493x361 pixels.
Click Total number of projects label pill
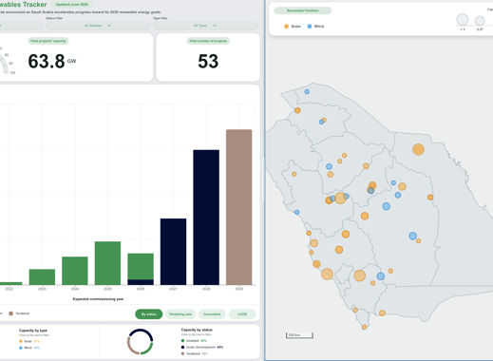(x=208, y=41)
